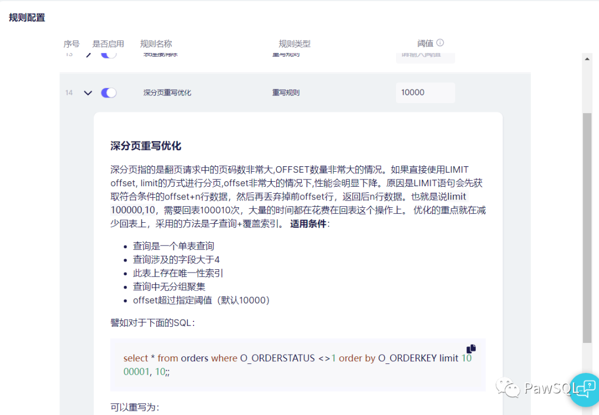Select the 是否启用 column header
599x415 pixels.
[x=108, y=44]
